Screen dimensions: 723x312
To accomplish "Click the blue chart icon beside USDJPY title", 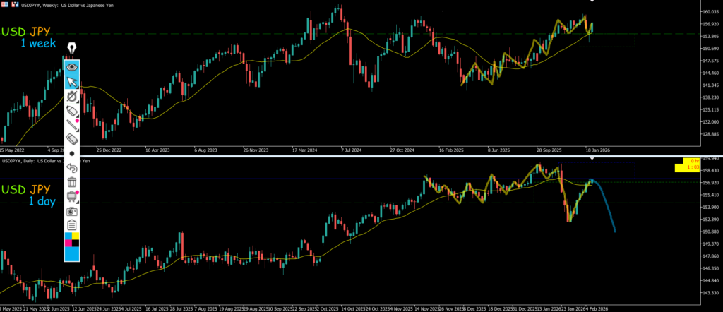I will [12, 4].
